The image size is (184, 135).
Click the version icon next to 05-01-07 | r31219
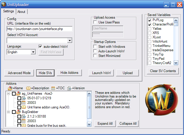24,98
